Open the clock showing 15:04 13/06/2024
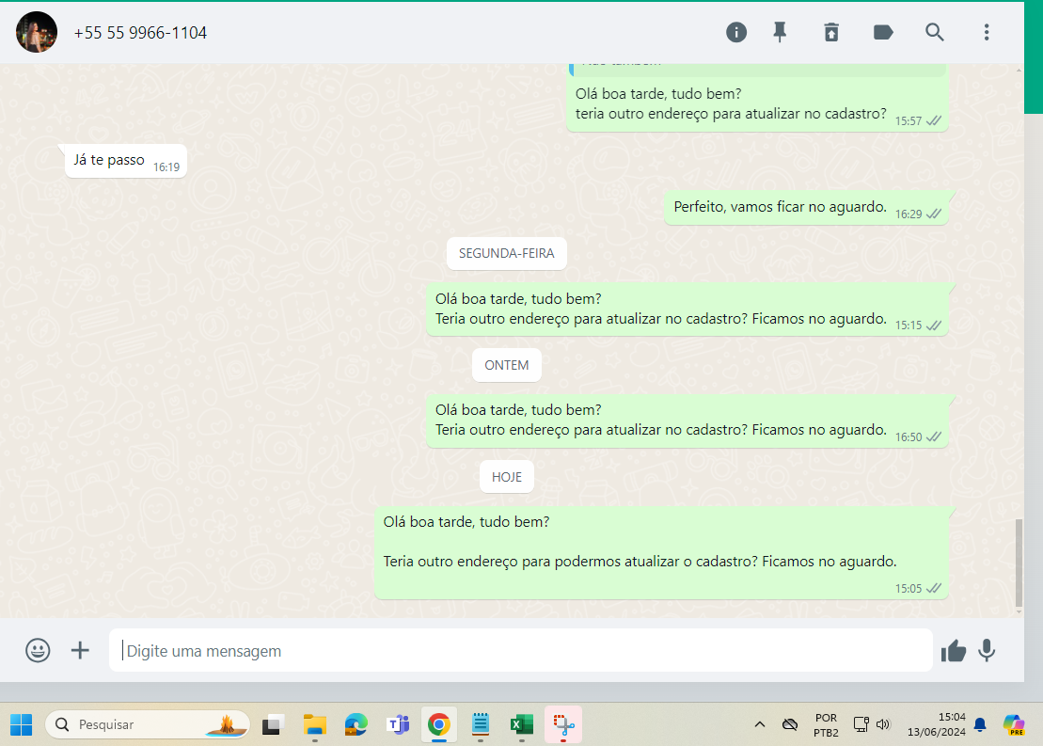 click(937, 724)
